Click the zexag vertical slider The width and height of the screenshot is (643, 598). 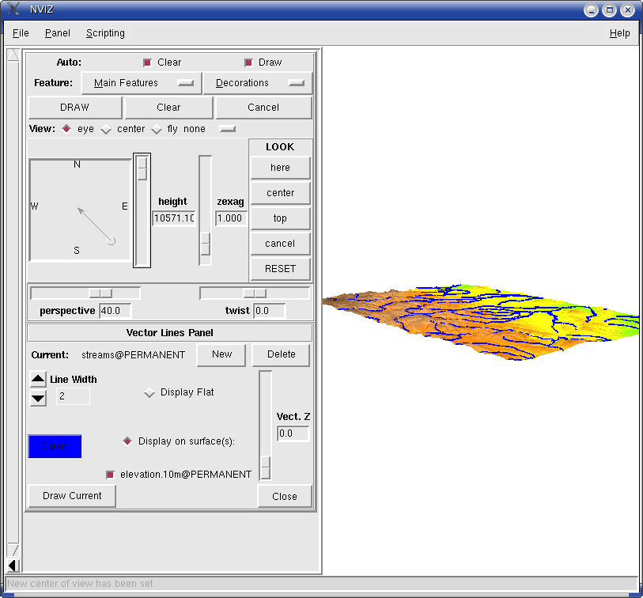click(206, 210)
